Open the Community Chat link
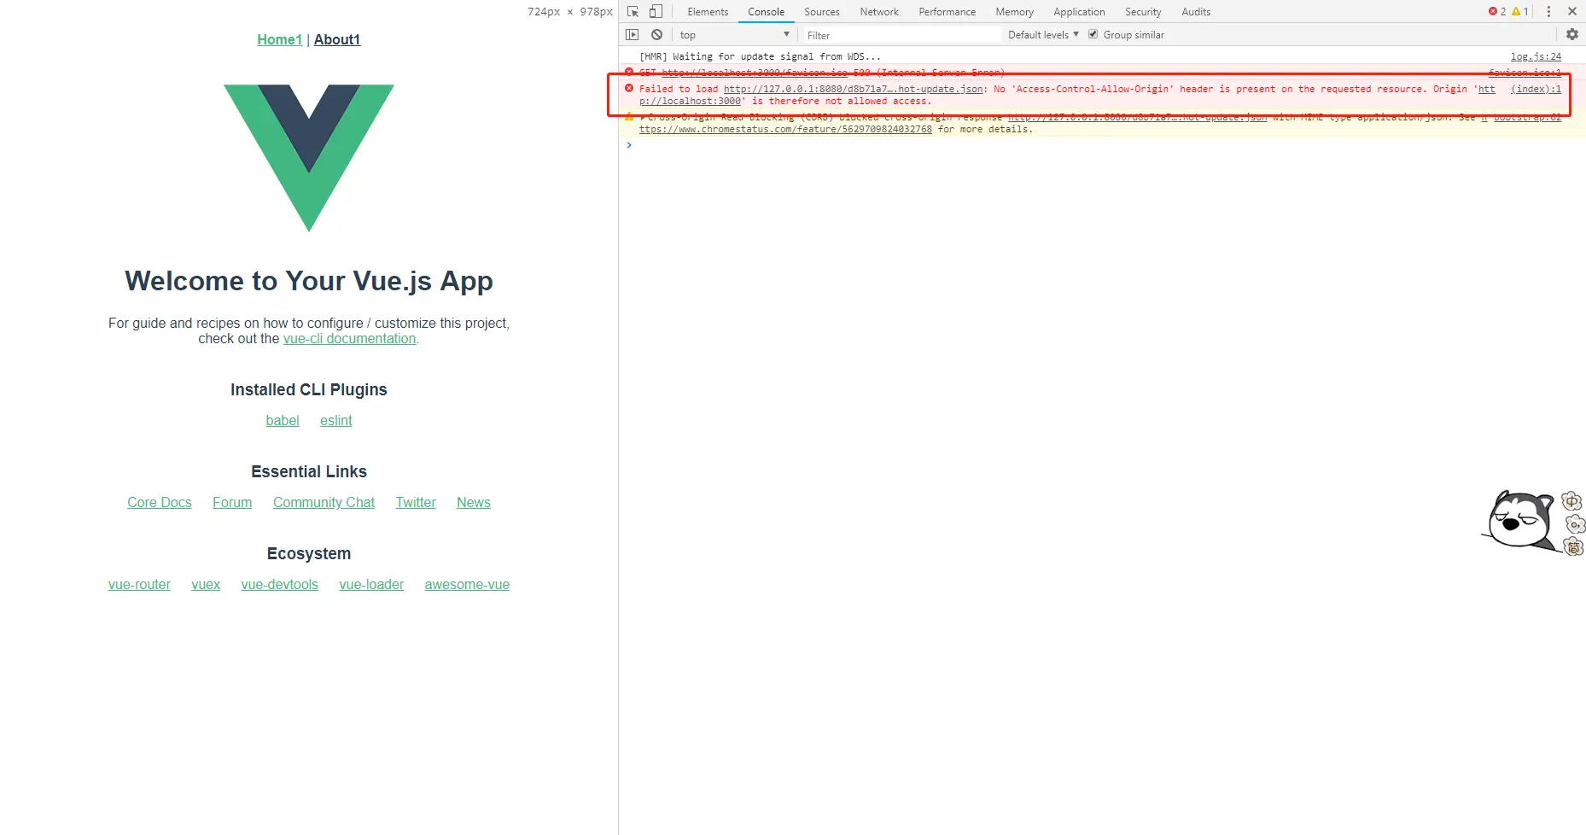 pos(324,503)
